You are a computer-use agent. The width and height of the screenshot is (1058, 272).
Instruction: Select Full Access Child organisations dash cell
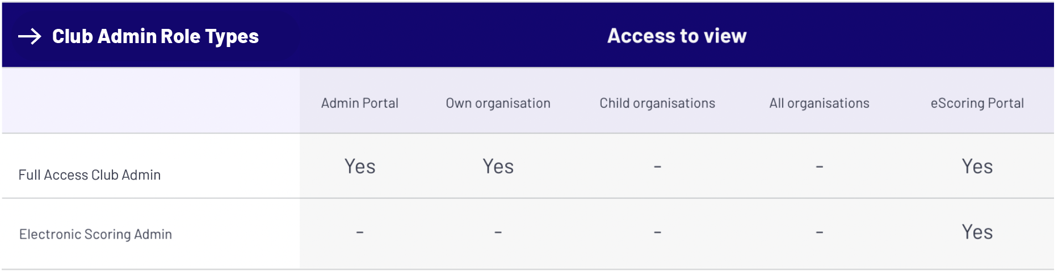click(x=657, y=167)
